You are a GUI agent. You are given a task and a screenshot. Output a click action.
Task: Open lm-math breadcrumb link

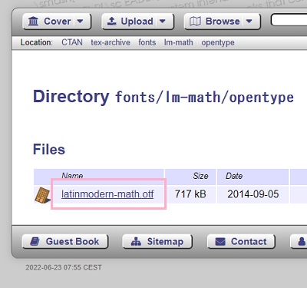pos(179,42)
